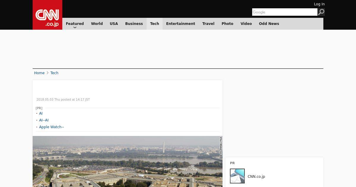Viewport: 356px width, 187px height.
Task: Expand the Featured menu chevron
Action: pos(75,28)
